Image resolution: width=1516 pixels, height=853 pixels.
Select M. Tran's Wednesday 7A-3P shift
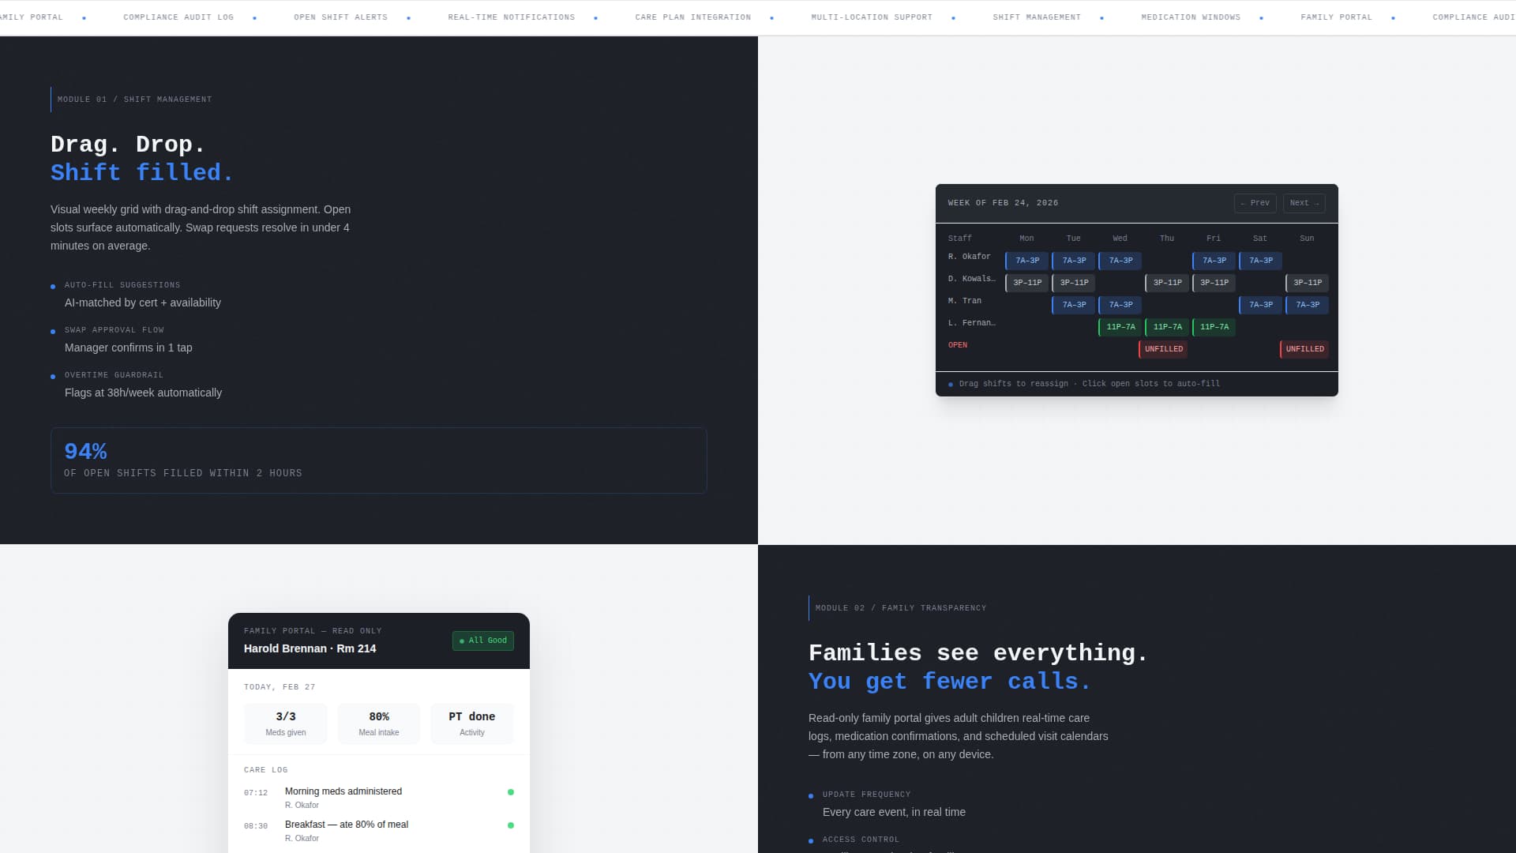click(1120, 305)
